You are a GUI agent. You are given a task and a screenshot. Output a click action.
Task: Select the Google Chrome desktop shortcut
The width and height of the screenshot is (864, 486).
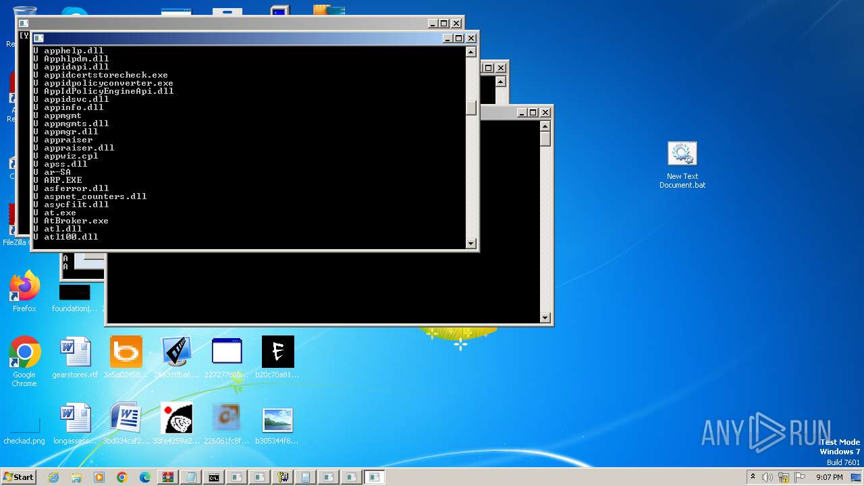pos(24,362)
